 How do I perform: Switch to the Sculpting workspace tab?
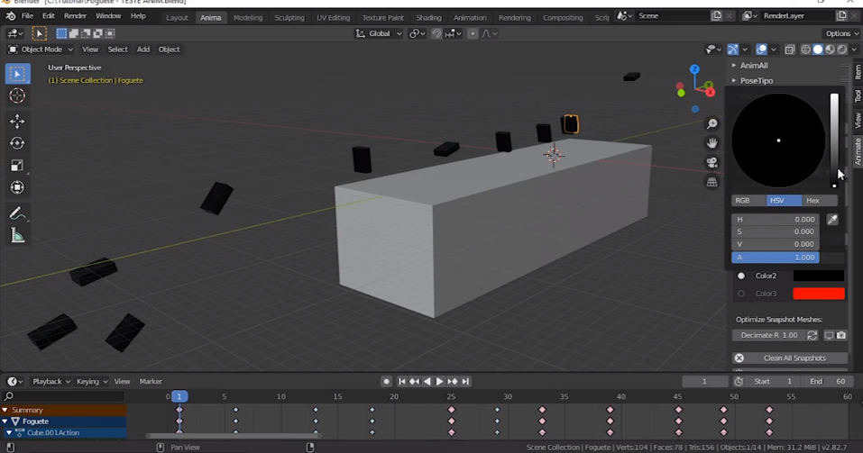(x=289, y=18)
